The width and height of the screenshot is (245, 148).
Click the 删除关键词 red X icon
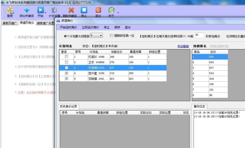coord(71,10)
